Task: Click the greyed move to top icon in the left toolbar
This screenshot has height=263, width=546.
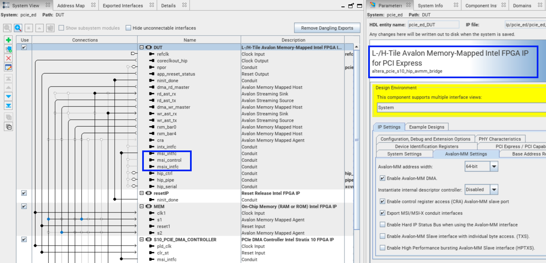Action: click(x=9, y=79)
